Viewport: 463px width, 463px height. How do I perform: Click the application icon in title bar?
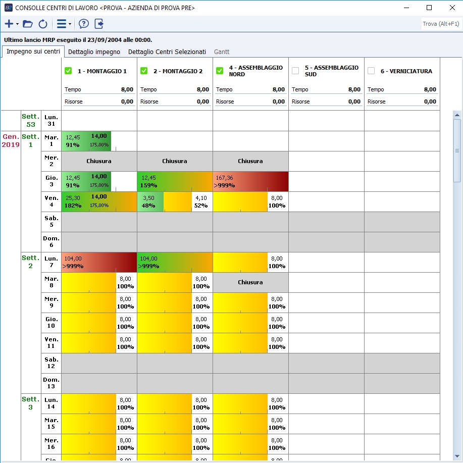(x=8, y=8)
